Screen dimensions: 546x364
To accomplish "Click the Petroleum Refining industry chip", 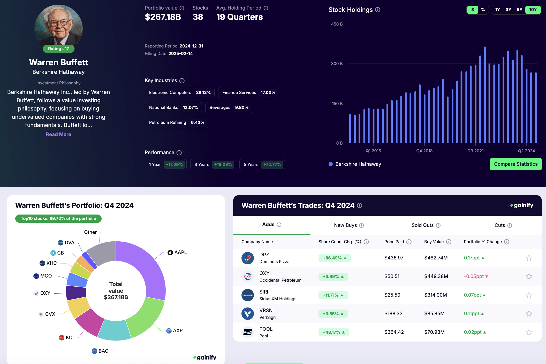I will pyautogui.click(x=177, y=123).
